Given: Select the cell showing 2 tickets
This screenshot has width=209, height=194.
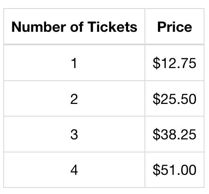Looking at the screenshot, I should [74, 99].
